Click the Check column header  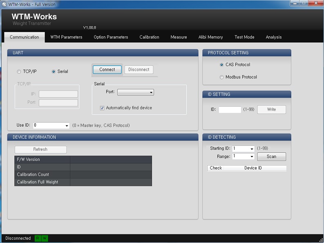point(216,168)
